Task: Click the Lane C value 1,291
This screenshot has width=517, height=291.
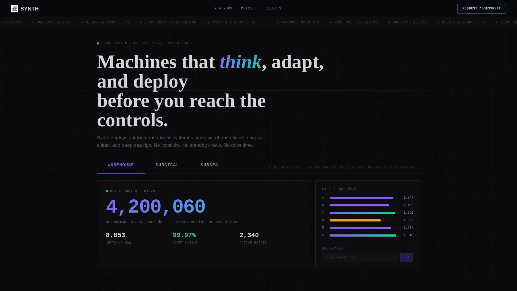Action: (408, 213)
